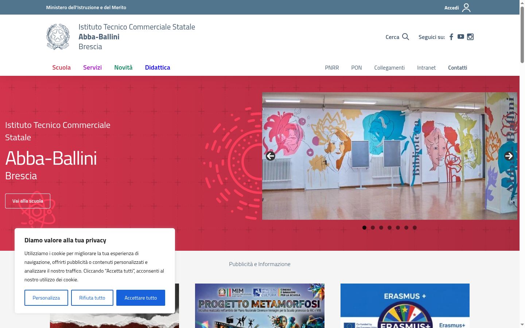Click Cerca search label
This screenshot has width=525, height=328.
(392, 37)
